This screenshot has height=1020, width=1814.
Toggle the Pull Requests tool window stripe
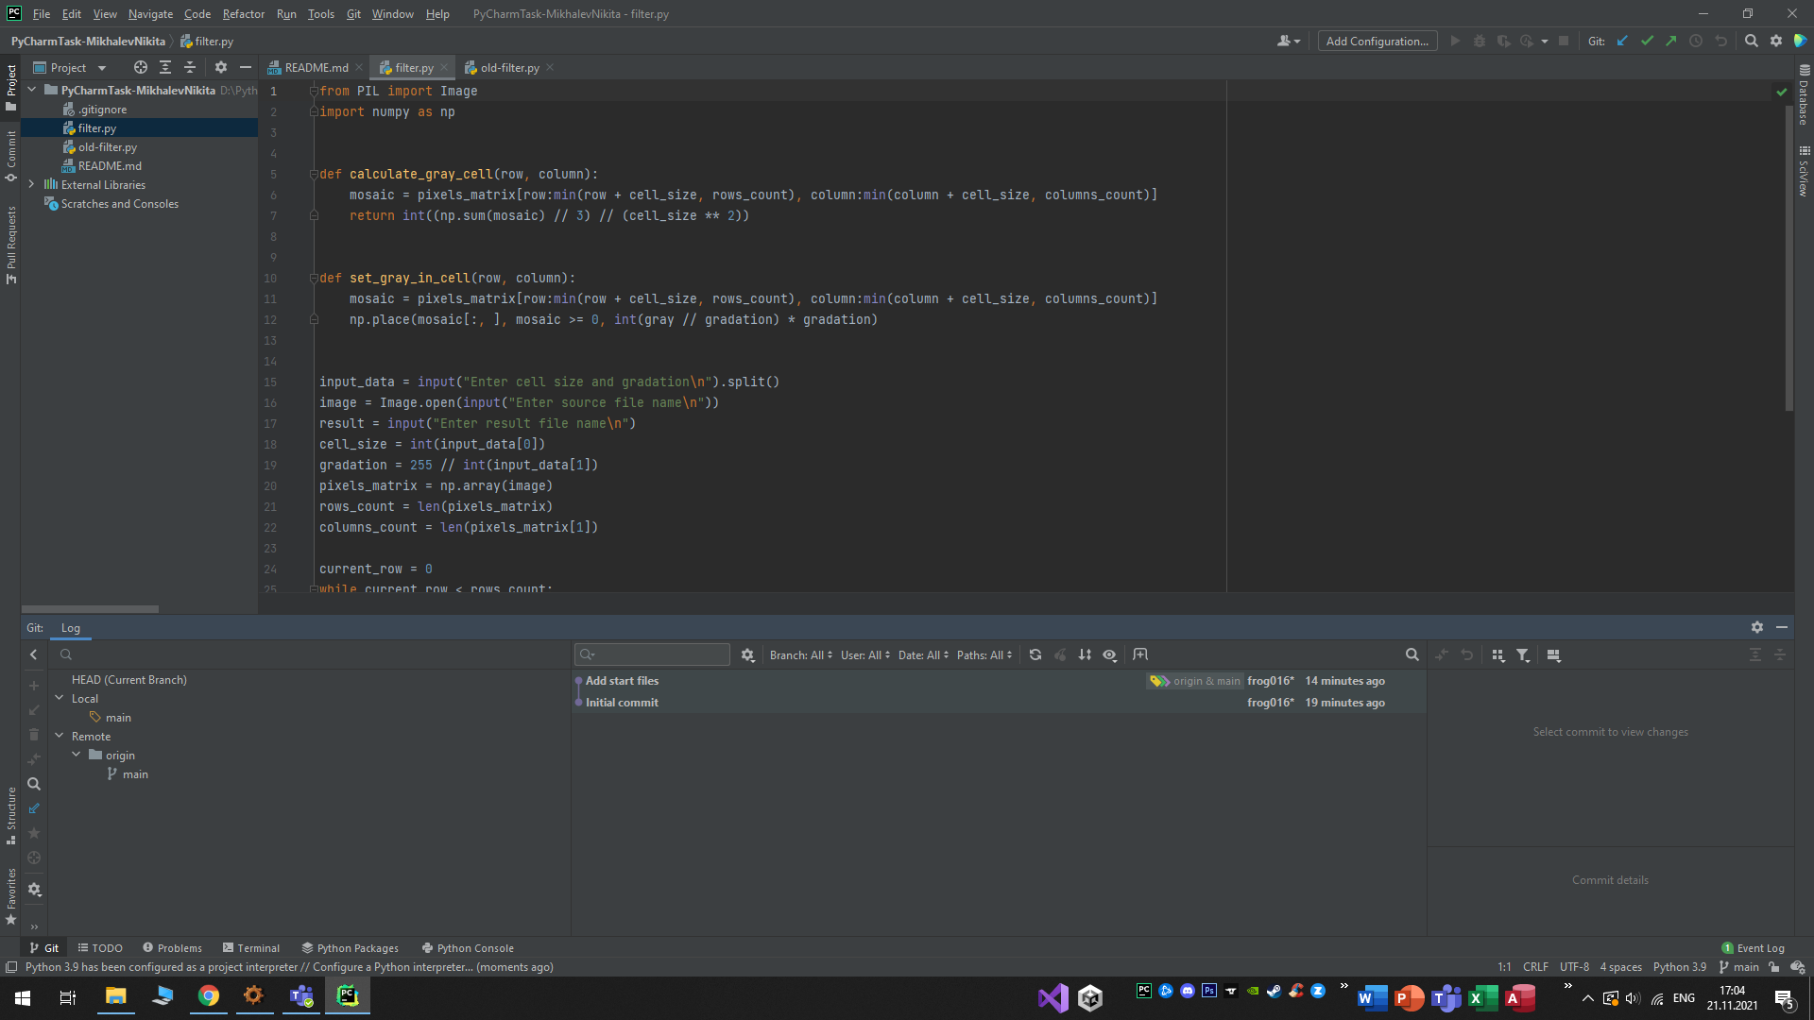click(x=10, y=246)
